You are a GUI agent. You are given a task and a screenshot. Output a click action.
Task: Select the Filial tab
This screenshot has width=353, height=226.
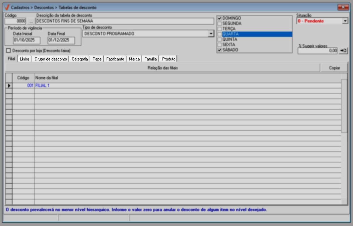point(11,59)
